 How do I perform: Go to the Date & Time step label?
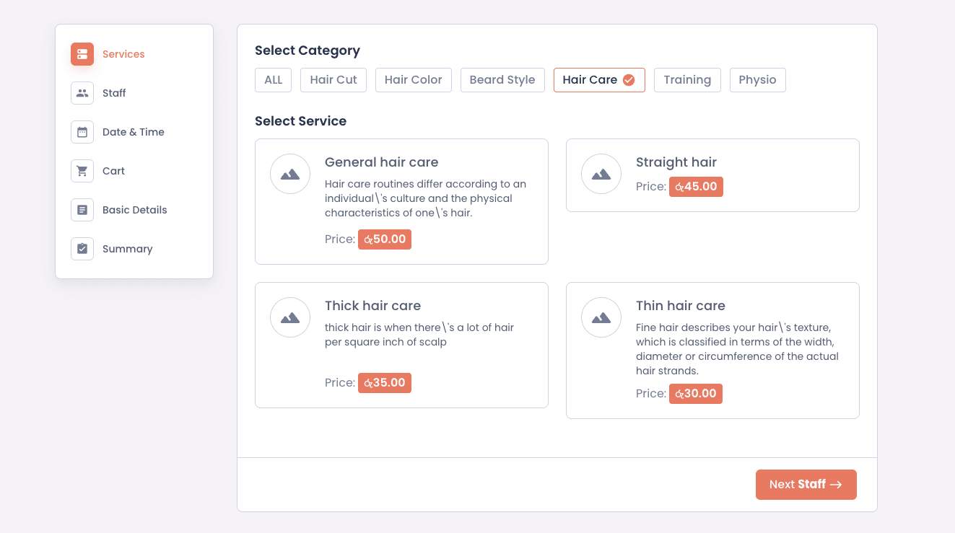[x=134, y=132]
